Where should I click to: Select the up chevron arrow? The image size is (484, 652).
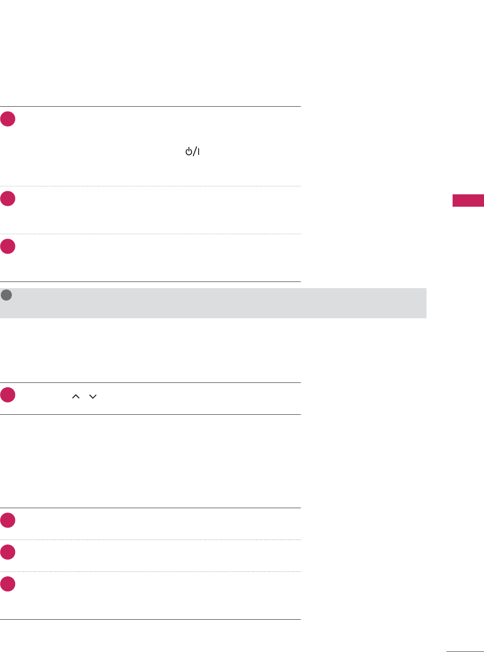[x=76, y=397]
